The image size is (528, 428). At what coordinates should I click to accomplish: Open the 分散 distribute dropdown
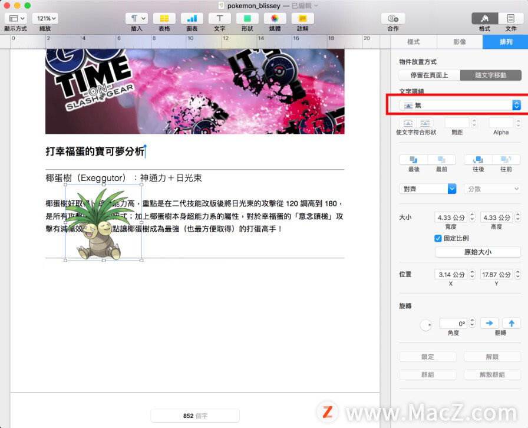click(x=492, y=189)
